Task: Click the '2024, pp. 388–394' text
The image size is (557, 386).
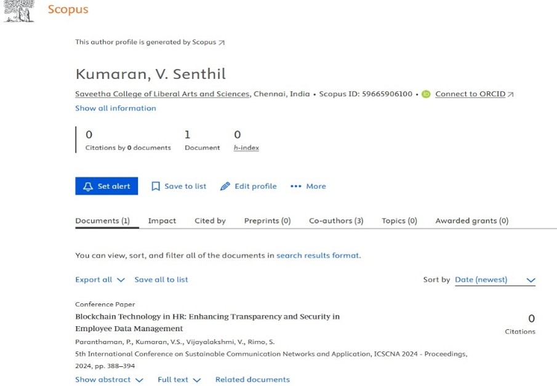Action: [x=105, y=366]
